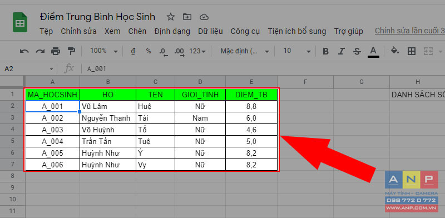This screenshot has width=445, height=218.
Task: Select row 8 header
Action: [x=12, y=176]
